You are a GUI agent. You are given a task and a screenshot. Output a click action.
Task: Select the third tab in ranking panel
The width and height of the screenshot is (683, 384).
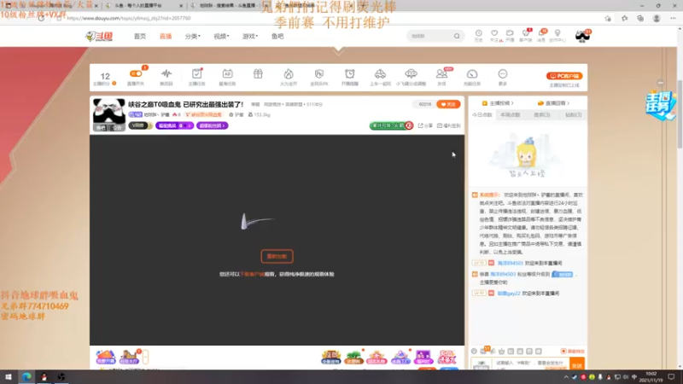pyautogui.click(x=542, y=115)
